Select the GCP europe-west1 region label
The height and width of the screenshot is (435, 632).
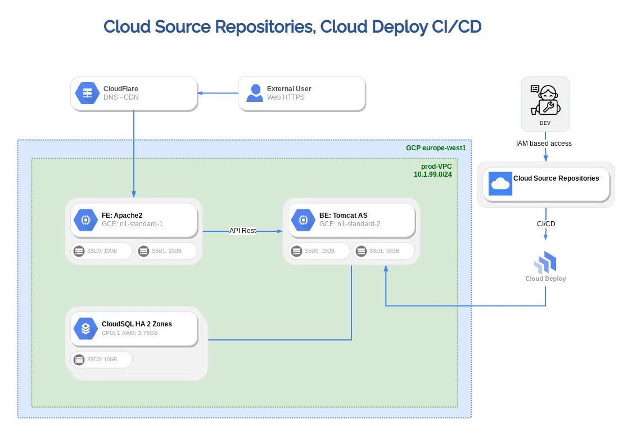click(436, 147)
